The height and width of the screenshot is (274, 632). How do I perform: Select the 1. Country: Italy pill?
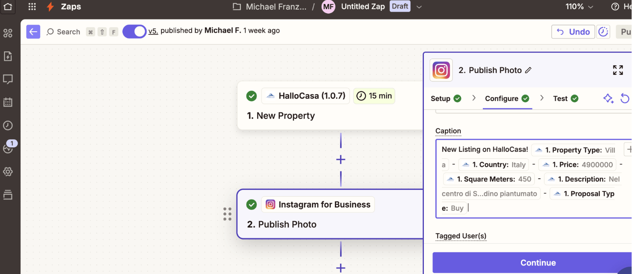point(493,165)
